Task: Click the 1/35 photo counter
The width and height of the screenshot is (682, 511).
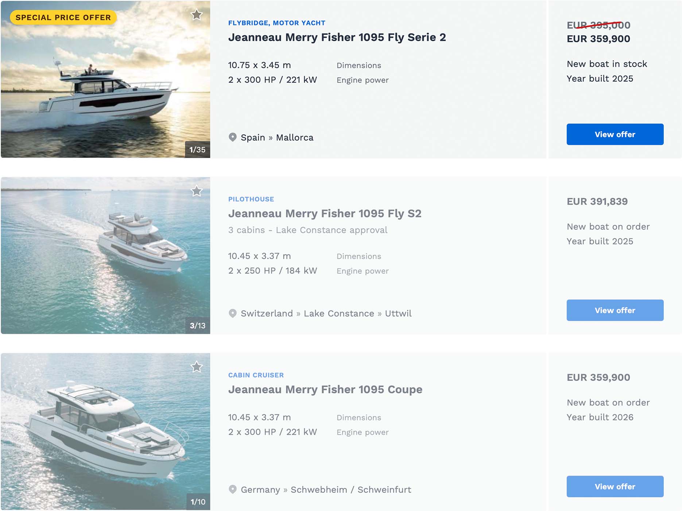Action: coord(197,150)
